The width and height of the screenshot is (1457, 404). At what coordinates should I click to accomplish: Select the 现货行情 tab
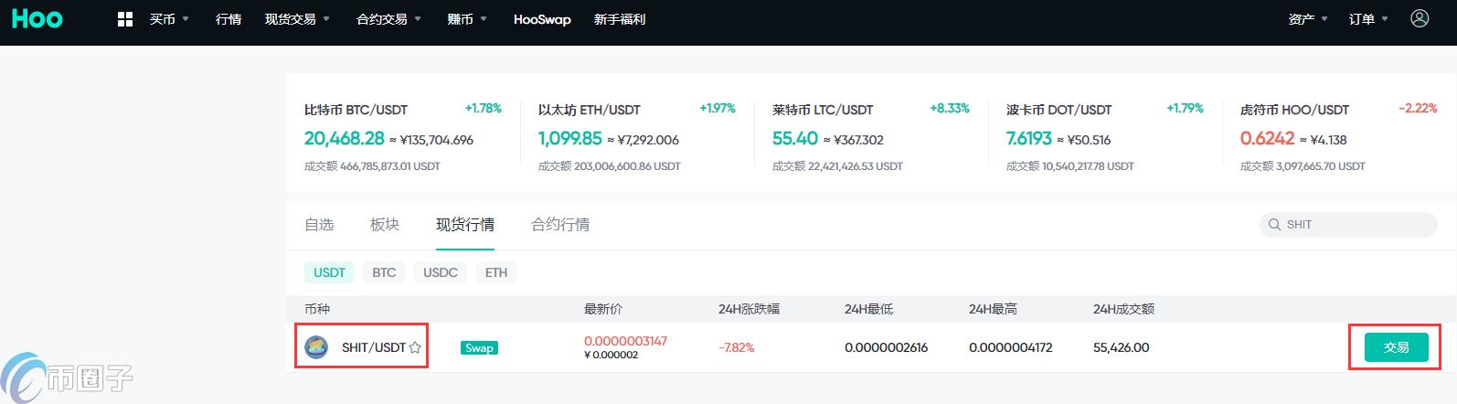(465, 225)
